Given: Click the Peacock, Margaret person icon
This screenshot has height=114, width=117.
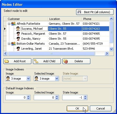Looking at the screenshot, I should pos(18,34).
